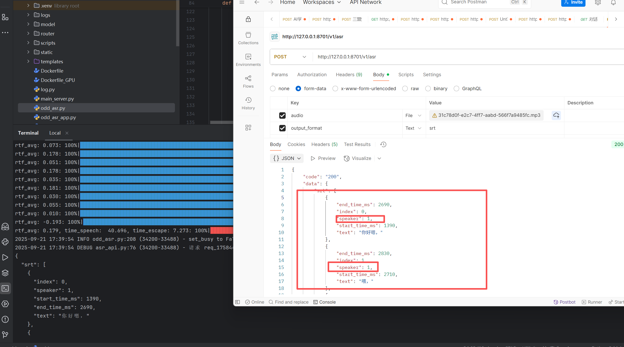Open Postman settings gear icon
624x347 pixels.
[598, 3]
